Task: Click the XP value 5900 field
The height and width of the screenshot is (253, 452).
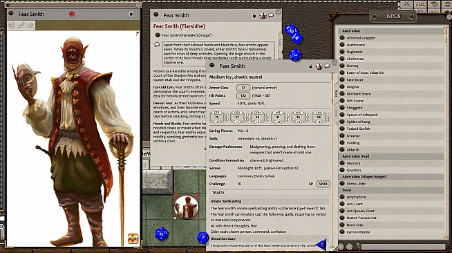Action: [323, 184]
